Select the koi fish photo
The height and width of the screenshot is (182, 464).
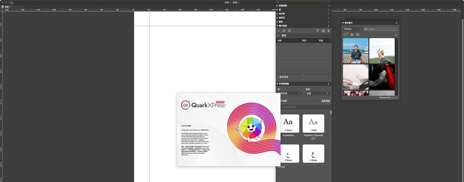382,77
